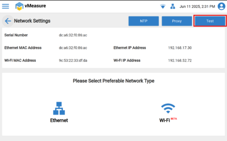227x141 pixels.
Task: Click the Serial Number value
Action: click(x=73, y=35)
